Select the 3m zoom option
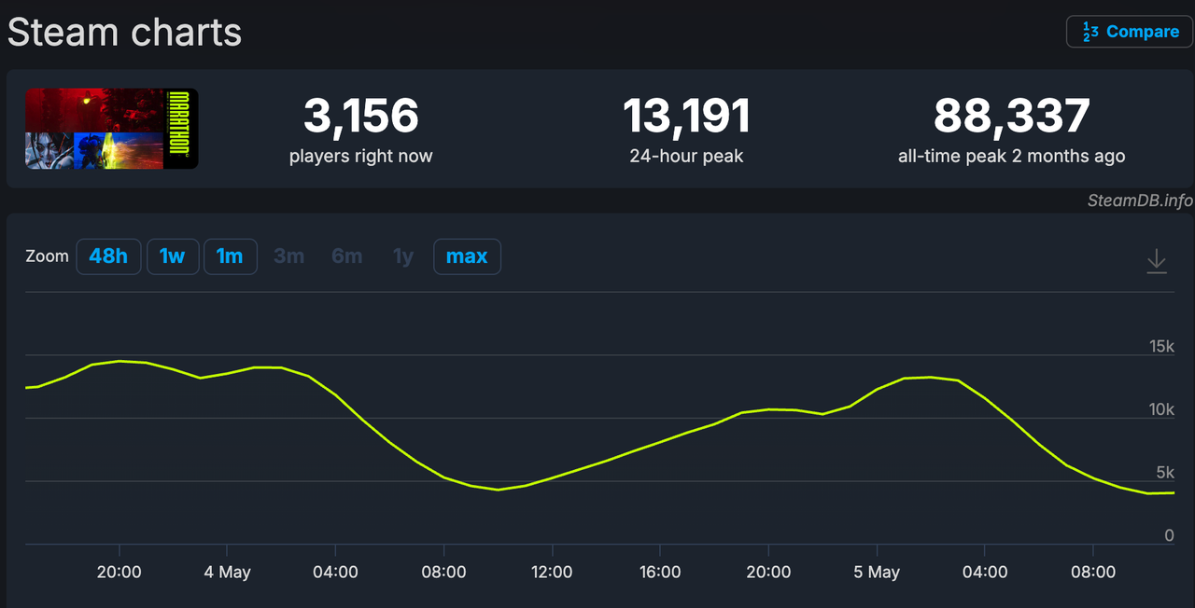The image size is (1195, 608). point(288,256)
